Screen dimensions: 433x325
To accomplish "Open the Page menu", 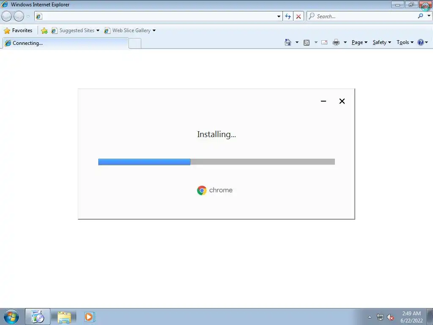I will pyautogui.click(x=359, y=42).
